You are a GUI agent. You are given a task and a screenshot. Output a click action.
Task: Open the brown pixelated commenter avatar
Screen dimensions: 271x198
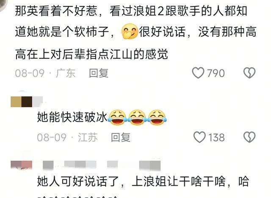22,102
